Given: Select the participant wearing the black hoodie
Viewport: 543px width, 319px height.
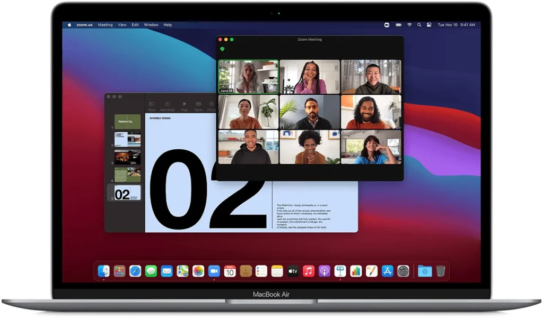Looking at the screenshot, I should [x=248, y=147].
